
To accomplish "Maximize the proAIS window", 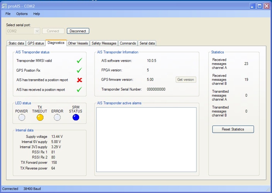I will [x=259, y=6].
